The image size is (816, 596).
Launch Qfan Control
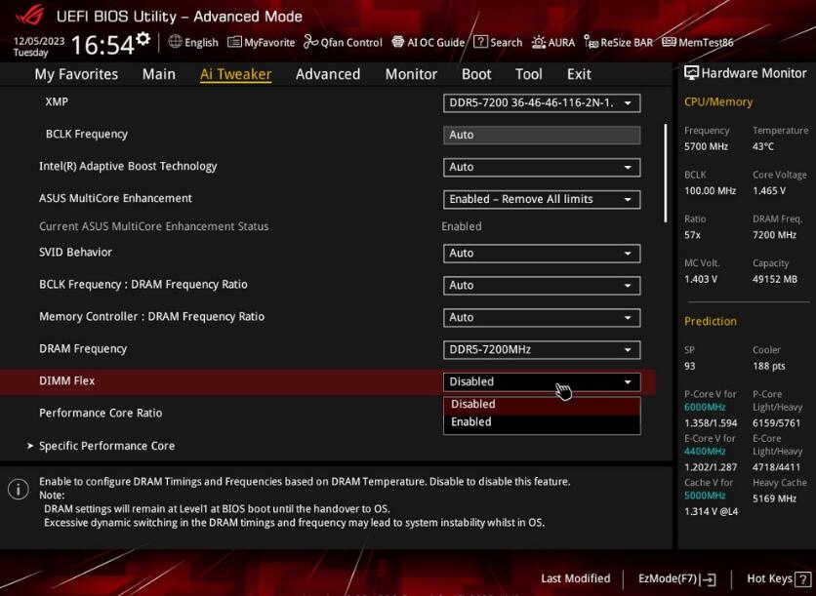coord(343,42)
